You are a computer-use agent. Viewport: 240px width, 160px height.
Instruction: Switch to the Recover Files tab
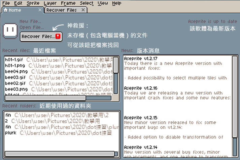point(62,10)
